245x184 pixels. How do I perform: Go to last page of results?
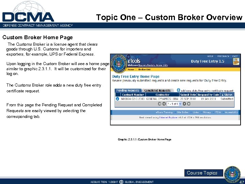(189, 104)
